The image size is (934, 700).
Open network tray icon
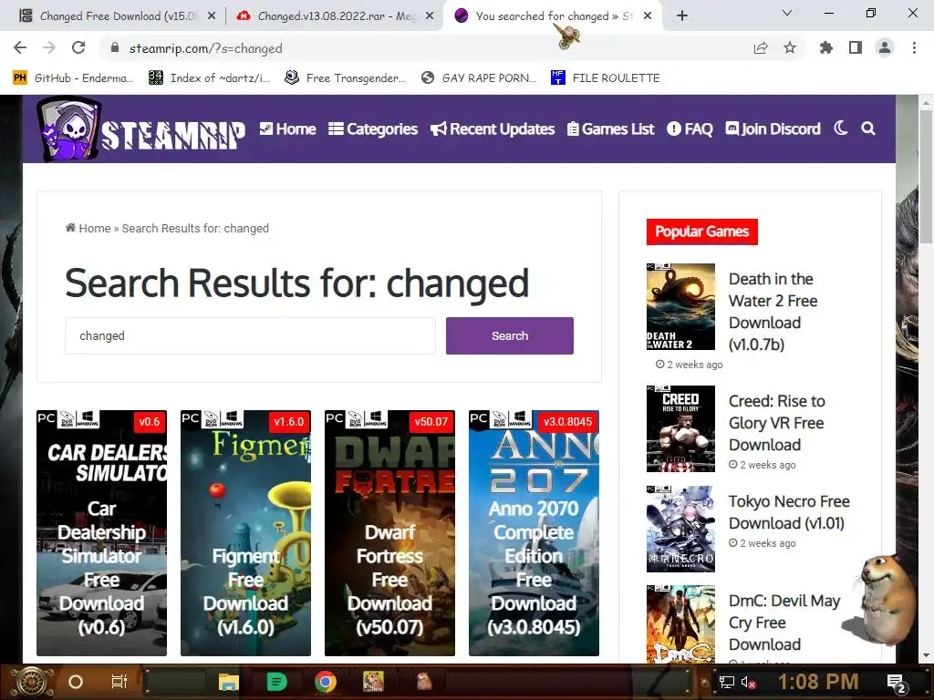pyautogui.click(x=727, y=682)
